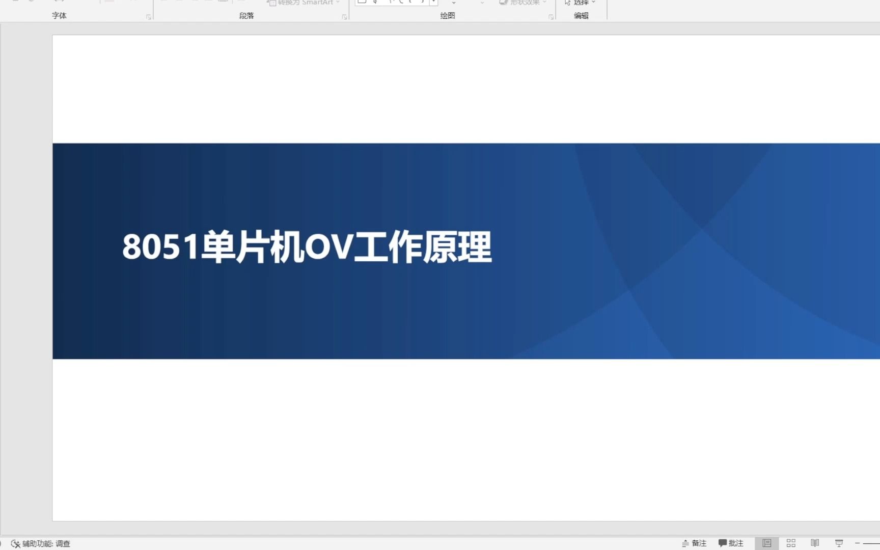Click the 段落 group label
880x550 pixels.
(246, 16)
